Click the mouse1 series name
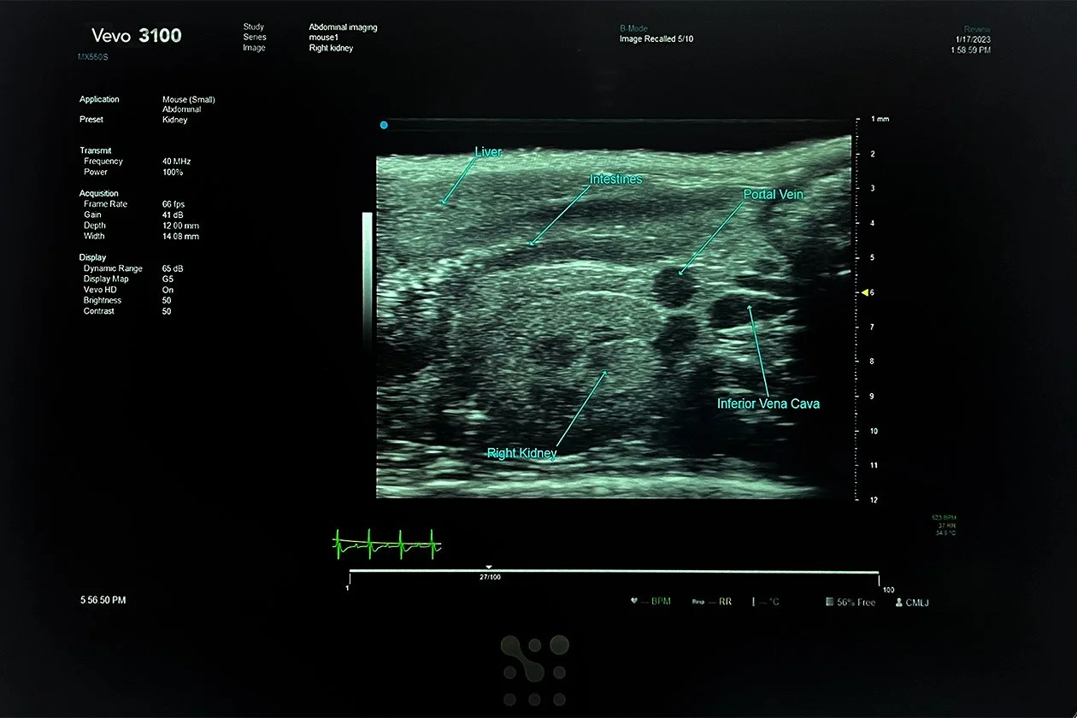 [324, 38]
